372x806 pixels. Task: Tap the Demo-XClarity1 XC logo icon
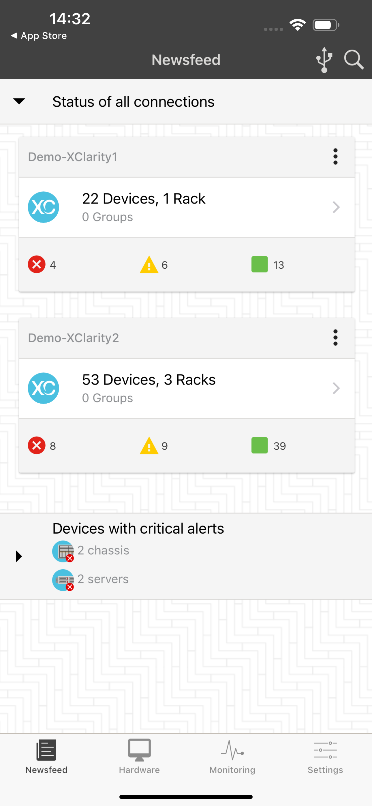point(44,207)
